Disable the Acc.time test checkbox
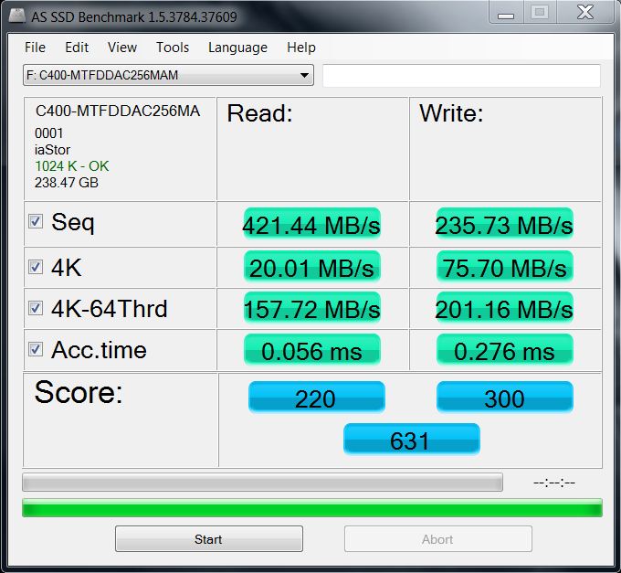621x573 pixels. [x=36, y=349]
